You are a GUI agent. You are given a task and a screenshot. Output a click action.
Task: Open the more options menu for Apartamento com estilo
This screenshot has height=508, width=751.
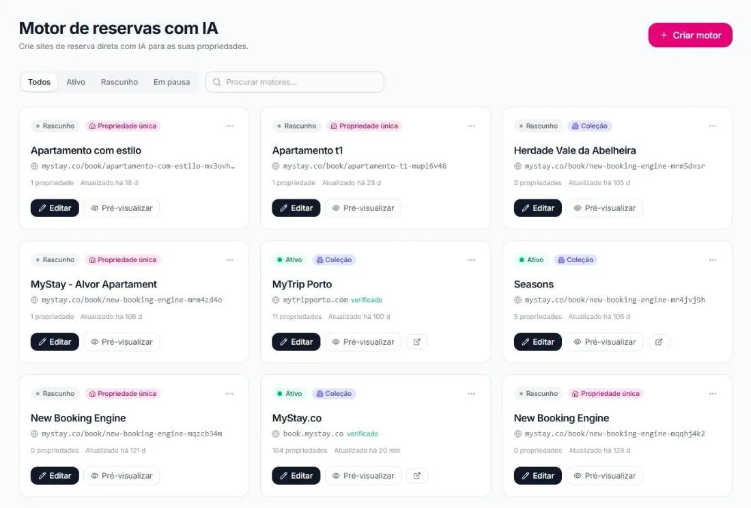[x=229, y=126]
